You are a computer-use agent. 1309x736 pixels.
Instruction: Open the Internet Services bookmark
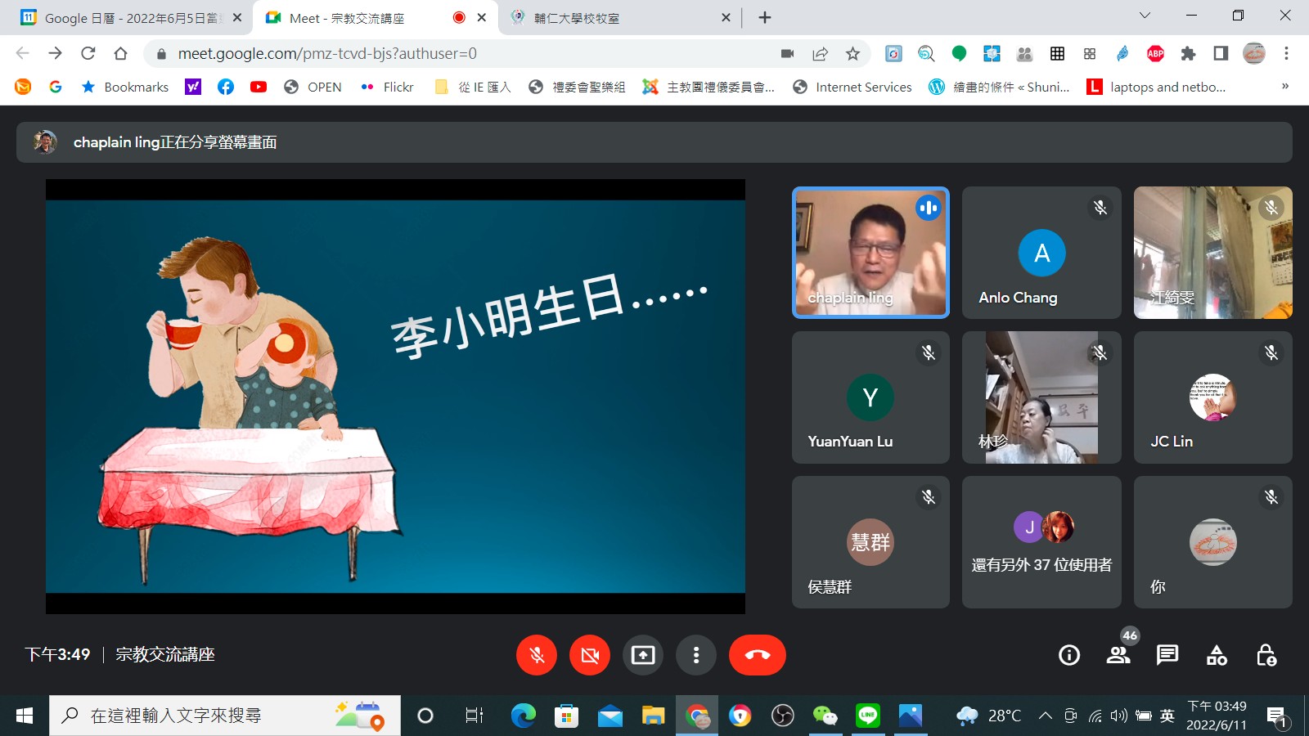click(852, 87)
